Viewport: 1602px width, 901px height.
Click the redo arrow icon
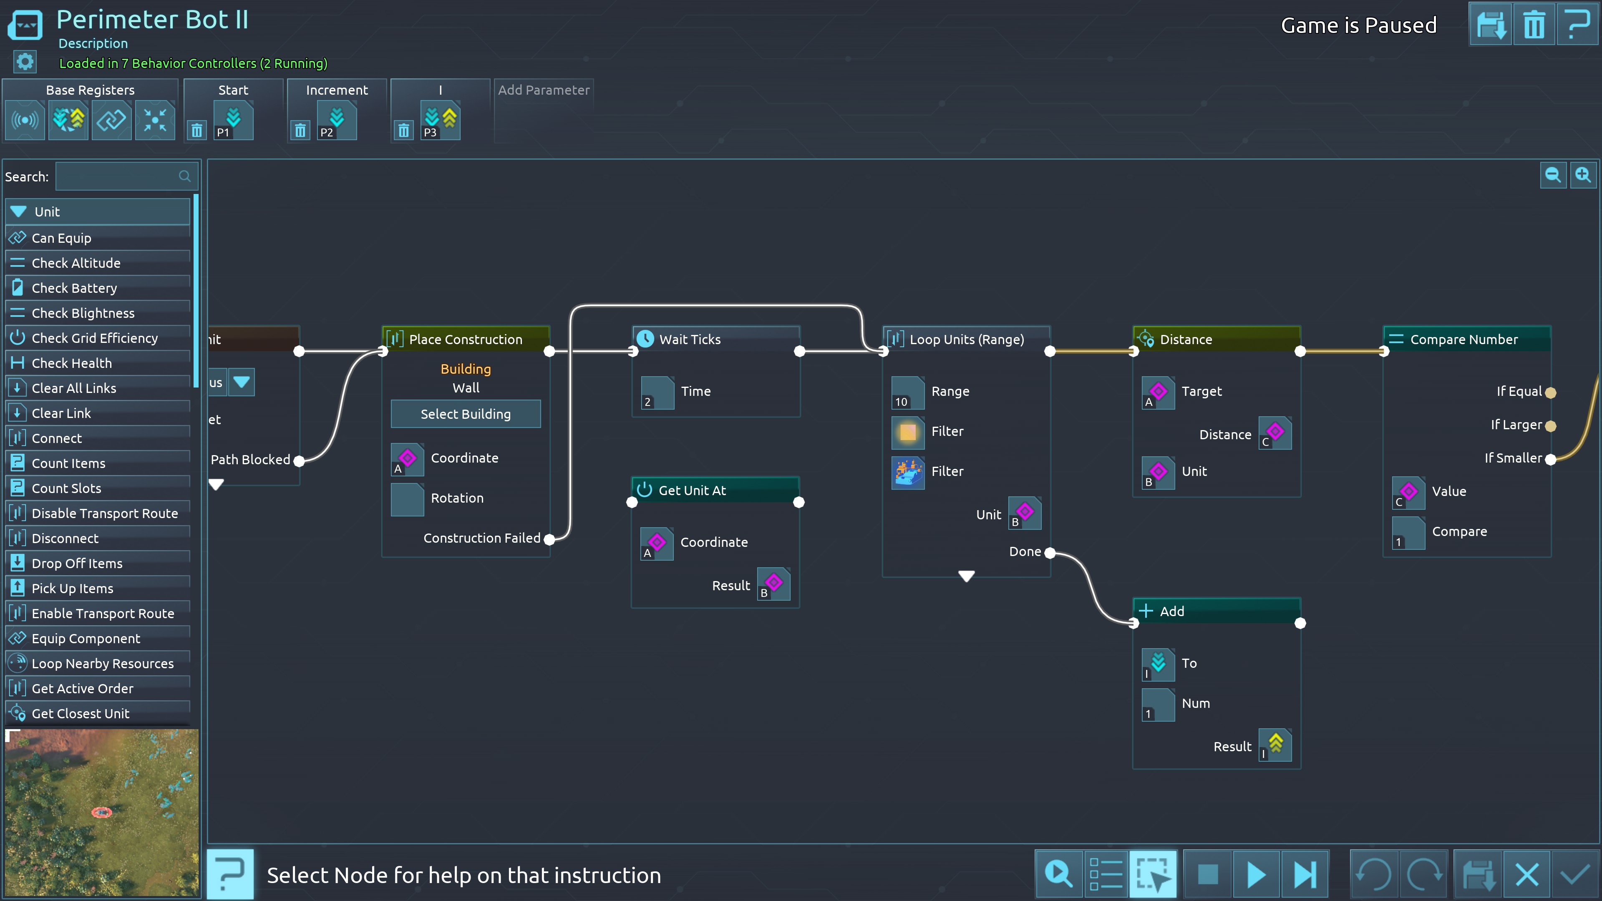(1424, 874)
